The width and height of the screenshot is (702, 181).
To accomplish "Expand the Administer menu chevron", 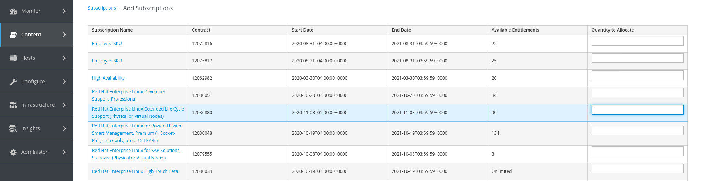I will click(x=64, y=152).
